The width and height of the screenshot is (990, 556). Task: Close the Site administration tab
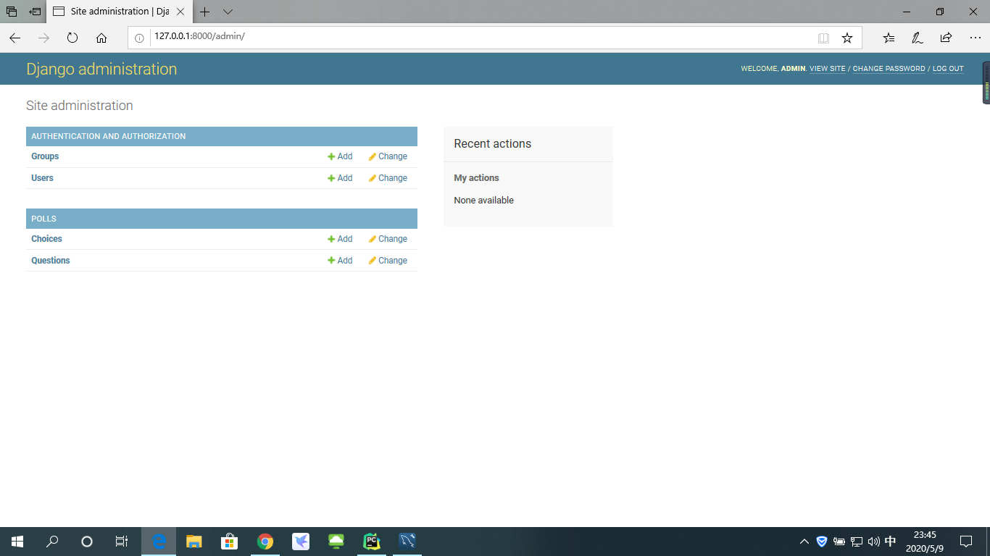(x=180, y=12)
